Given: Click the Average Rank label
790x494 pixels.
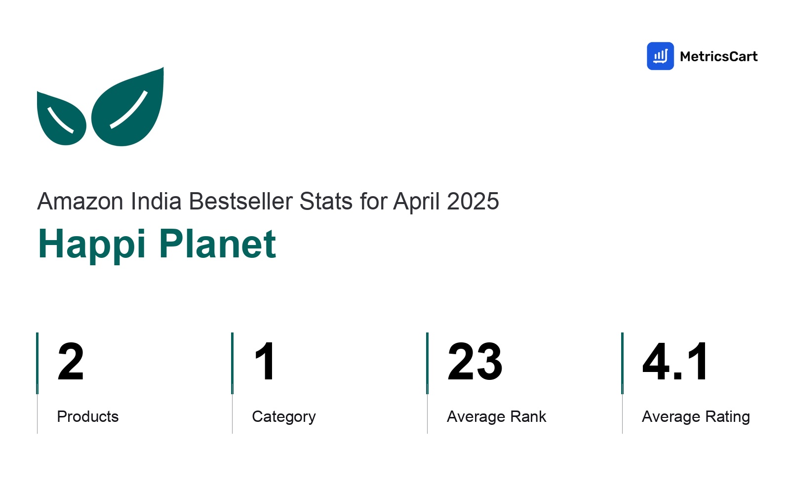Looking at the screenshot, I should coord(497,417).
